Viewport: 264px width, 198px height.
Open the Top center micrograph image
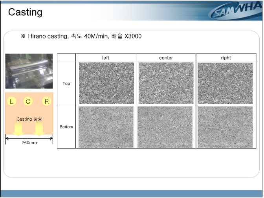pyautogui.click(x=166, y=83)
